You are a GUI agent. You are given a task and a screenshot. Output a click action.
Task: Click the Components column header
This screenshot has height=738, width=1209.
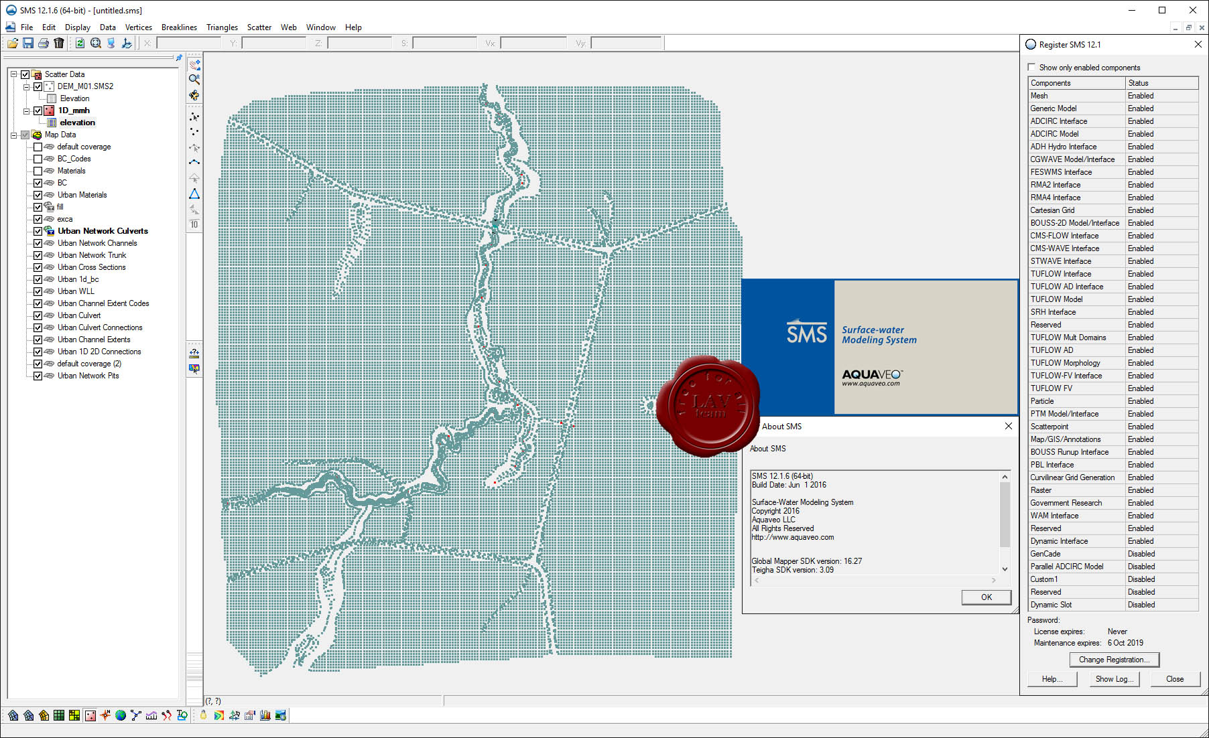pos(1076,83)
